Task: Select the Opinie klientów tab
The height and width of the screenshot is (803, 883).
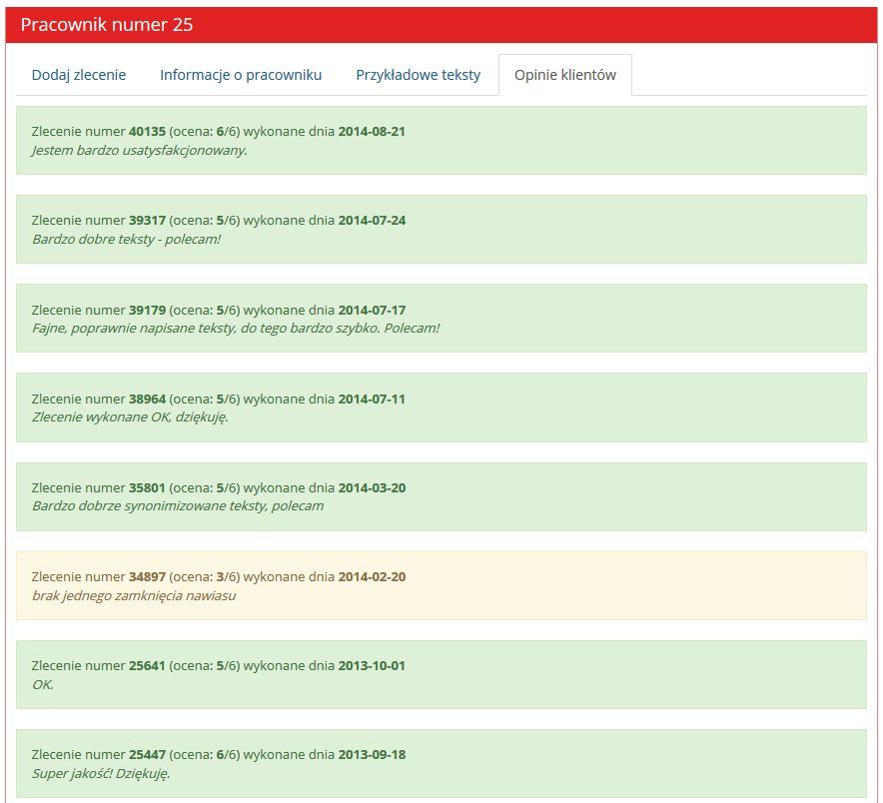Action: pos(564,75)
